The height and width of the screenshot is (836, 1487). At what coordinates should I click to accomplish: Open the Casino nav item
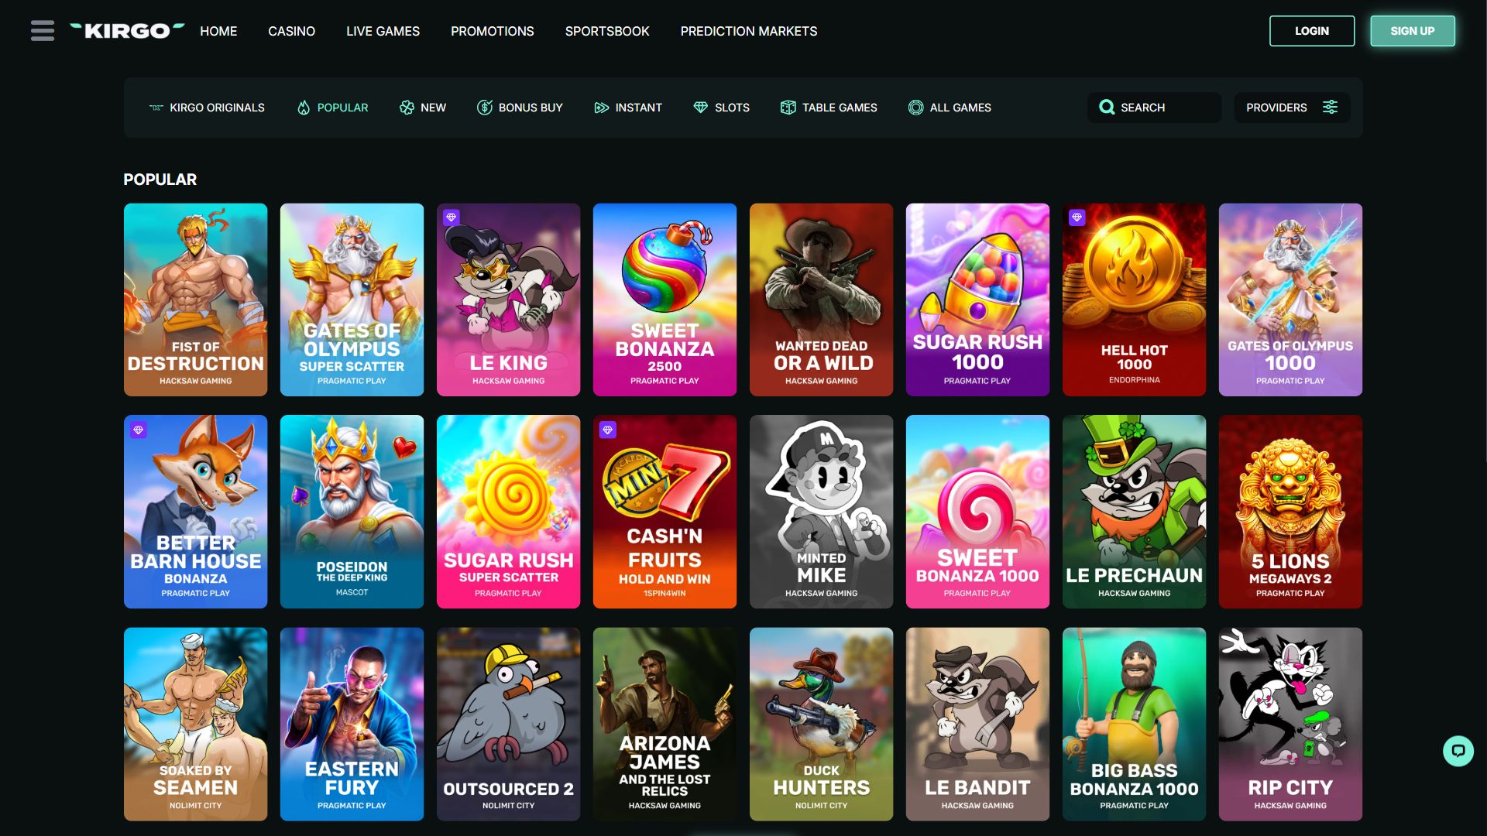tap(291, 31)
